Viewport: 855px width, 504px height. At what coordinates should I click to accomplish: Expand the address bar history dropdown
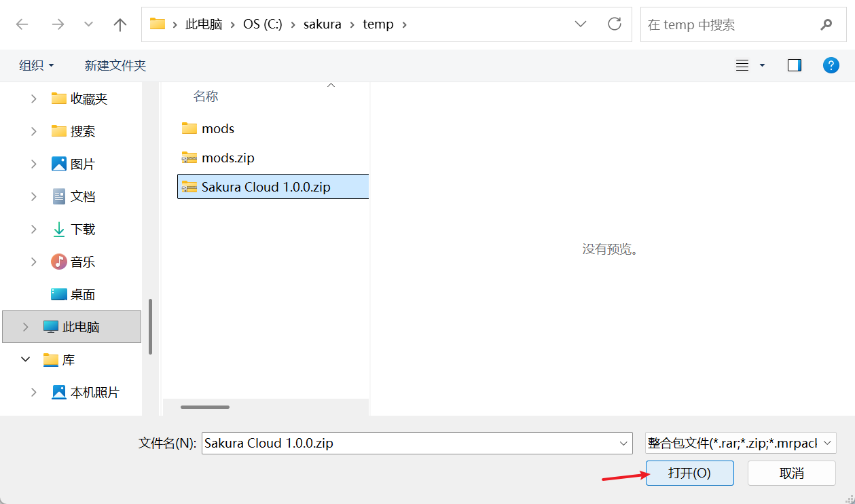click(581, 24)
